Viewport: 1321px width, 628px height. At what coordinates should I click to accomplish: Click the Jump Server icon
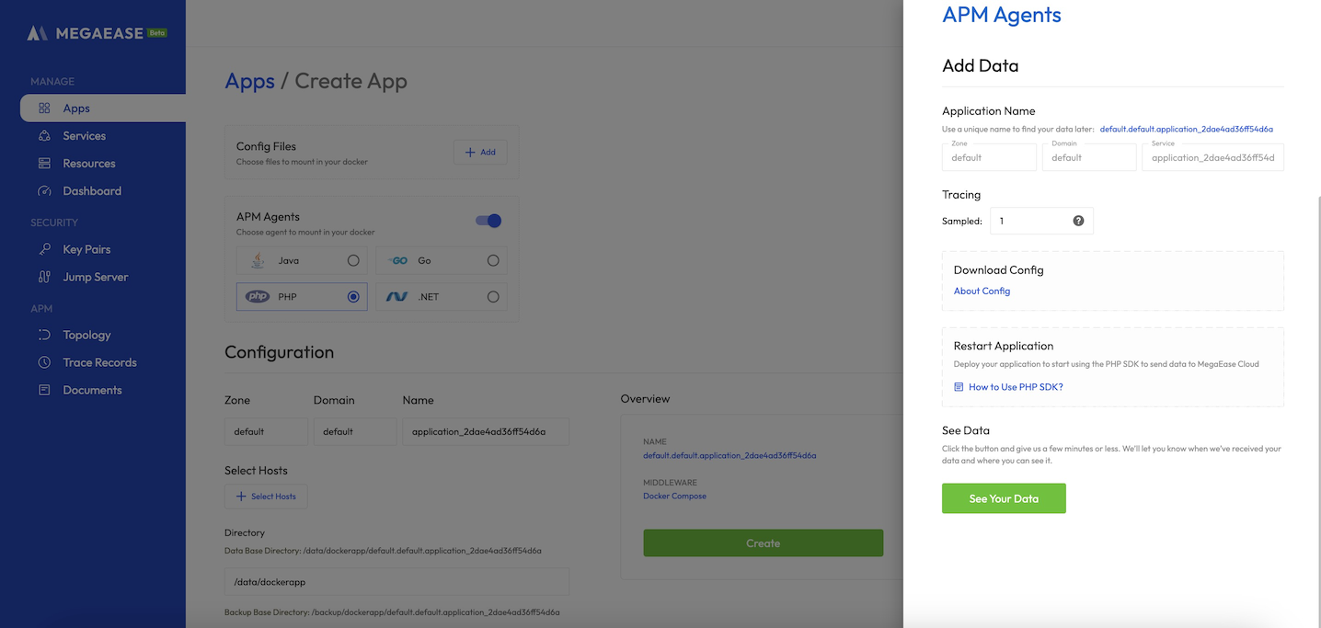coord(44,277)
